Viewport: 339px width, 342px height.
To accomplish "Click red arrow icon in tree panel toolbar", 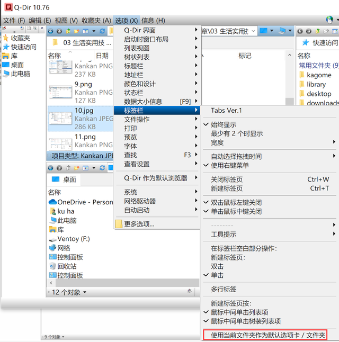I will click(4, 28).
